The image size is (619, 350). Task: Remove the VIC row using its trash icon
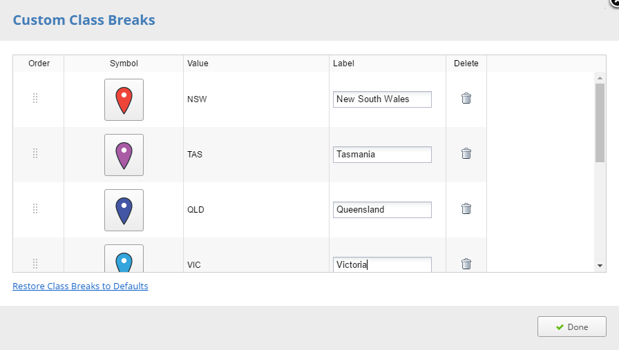pyautogui.click(x=466, y=264)
